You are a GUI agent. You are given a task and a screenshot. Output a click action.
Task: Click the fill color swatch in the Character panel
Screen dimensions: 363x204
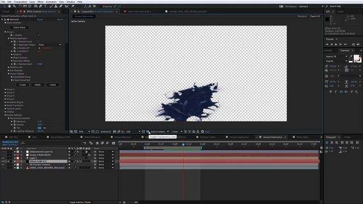(356, 58)
